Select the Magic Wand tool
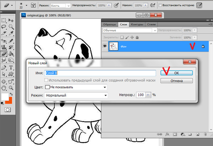This screenshot has height=146, width=213. pos(11,27)
